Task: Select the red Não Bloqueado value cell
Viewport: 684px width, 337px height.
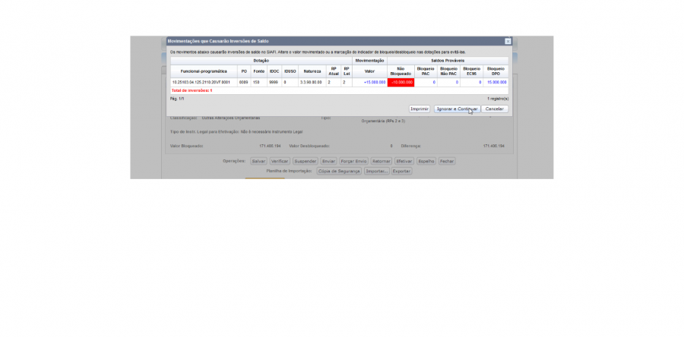Action: (x=401, y=82)
